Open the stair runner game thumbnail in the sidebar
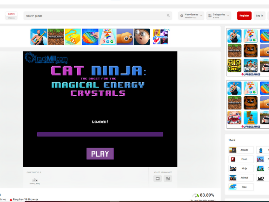 pos(251,117)
